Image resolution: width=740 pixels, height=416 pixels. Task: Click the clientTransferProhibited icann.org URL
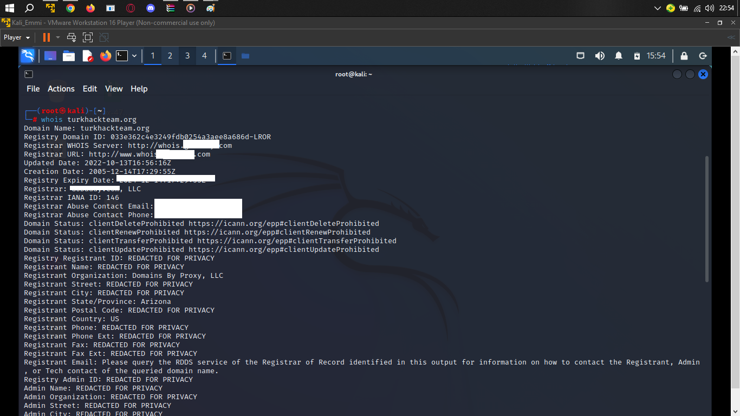coord(297,241)
